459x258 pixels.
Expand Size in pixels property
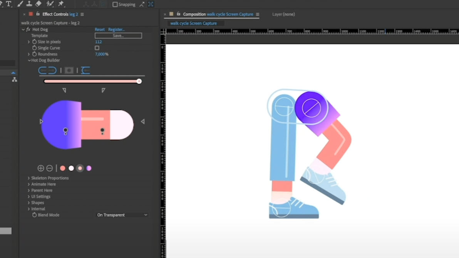pyautogui.click(x=28, y=42)
